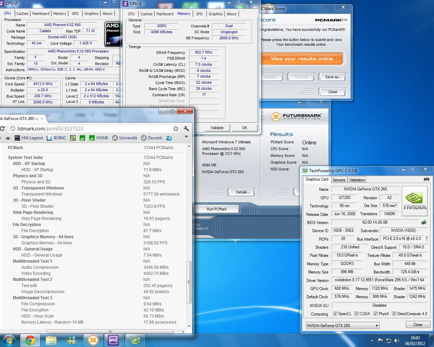Save the BIOS with the chip icon

coord(424,222)
